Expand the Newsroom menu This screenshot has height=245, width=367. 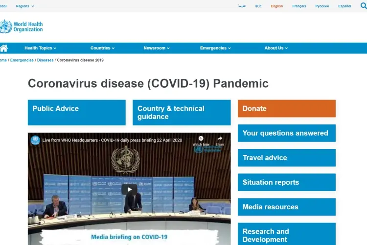tap(157, 48)
